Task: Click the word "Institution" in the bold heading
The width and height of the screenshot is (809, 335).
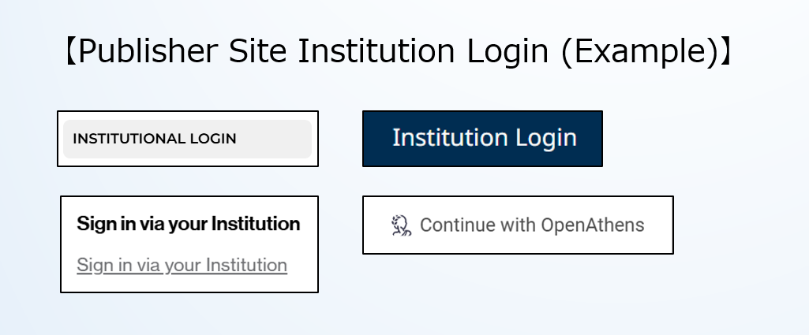Action: coord(257,224)
